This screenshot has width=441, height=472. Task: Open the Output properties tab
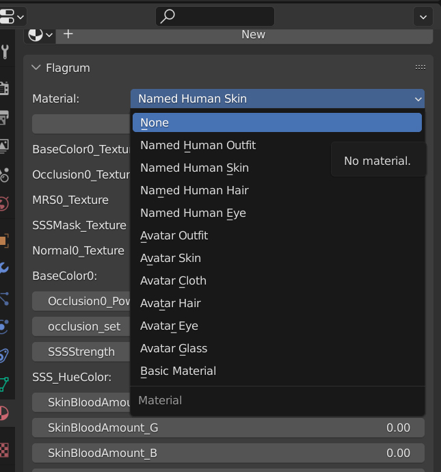4,118
